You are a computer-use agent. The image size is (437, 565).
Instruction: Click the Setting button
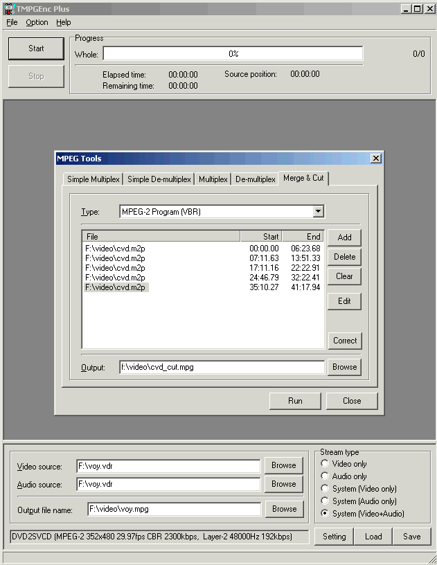point(334,537)
